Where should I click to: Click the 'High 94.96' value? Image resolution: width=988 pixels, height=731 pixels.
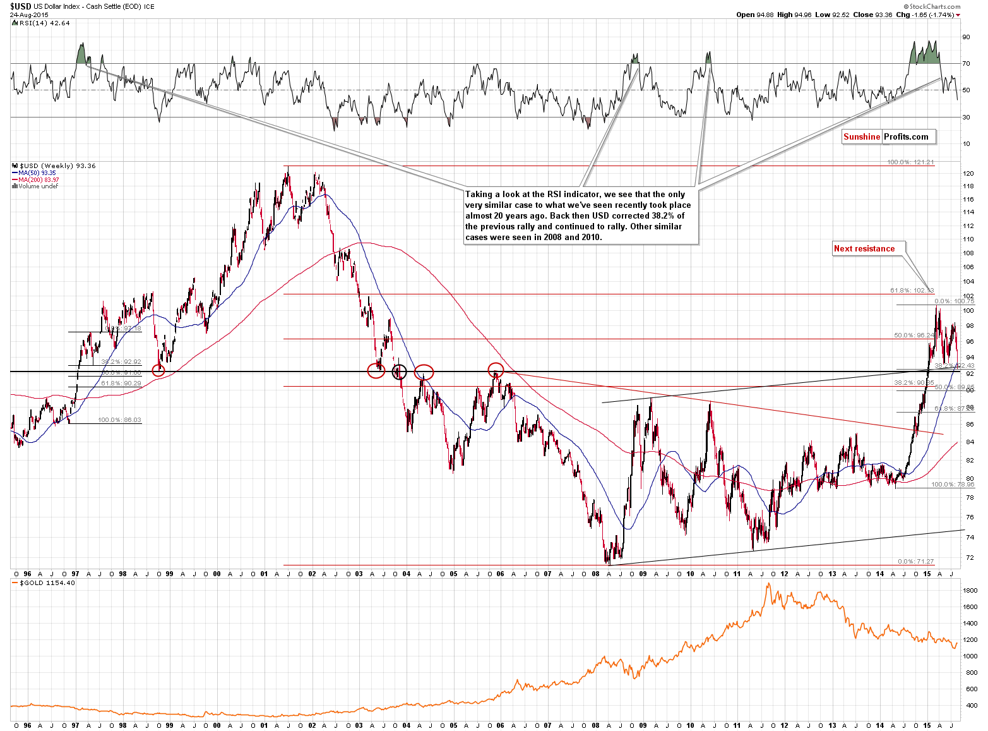click(794, 15)
